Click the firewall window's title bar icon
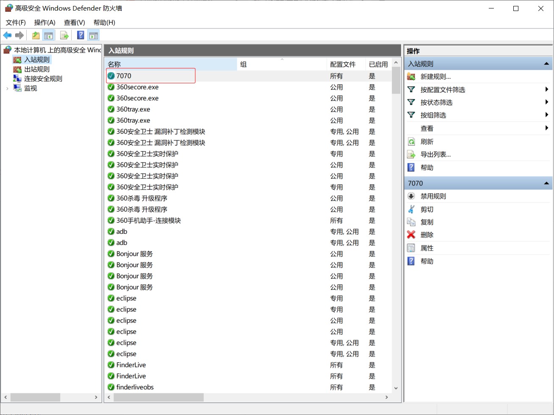 8,8
